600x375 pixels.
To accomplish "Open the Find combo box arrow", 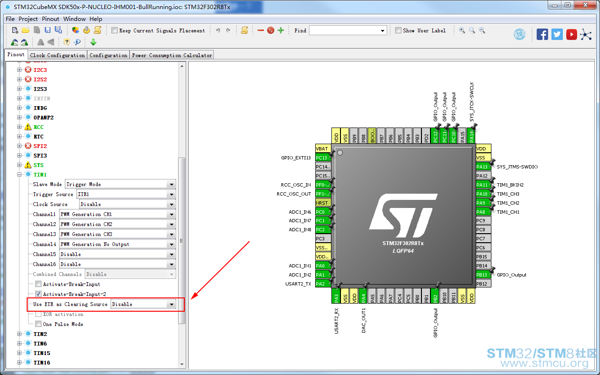I will click(383, 31).
